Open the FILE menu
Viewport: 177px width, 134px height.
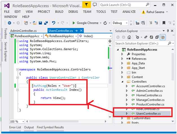[7, 12]
